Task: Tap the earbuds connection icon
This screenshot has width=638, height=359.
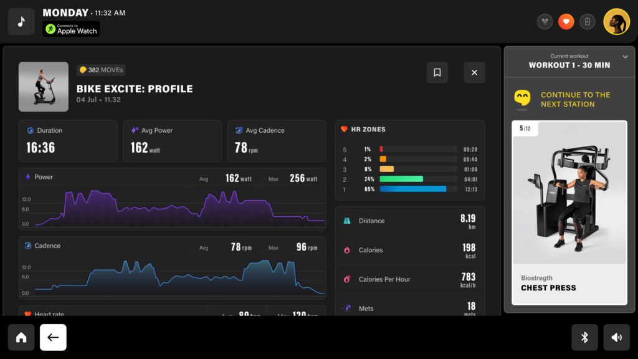Action: tap(545, 22)
